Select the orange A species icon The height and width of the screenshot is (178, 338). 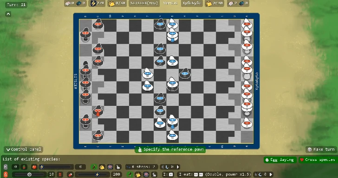tap(6, 174)
